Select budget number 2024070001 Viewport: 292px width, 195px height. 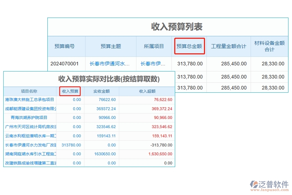66,64
